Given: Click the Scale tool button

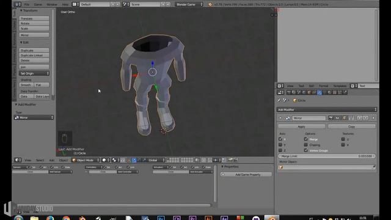Looking at the screenshot, I should [x=34, y=29].
